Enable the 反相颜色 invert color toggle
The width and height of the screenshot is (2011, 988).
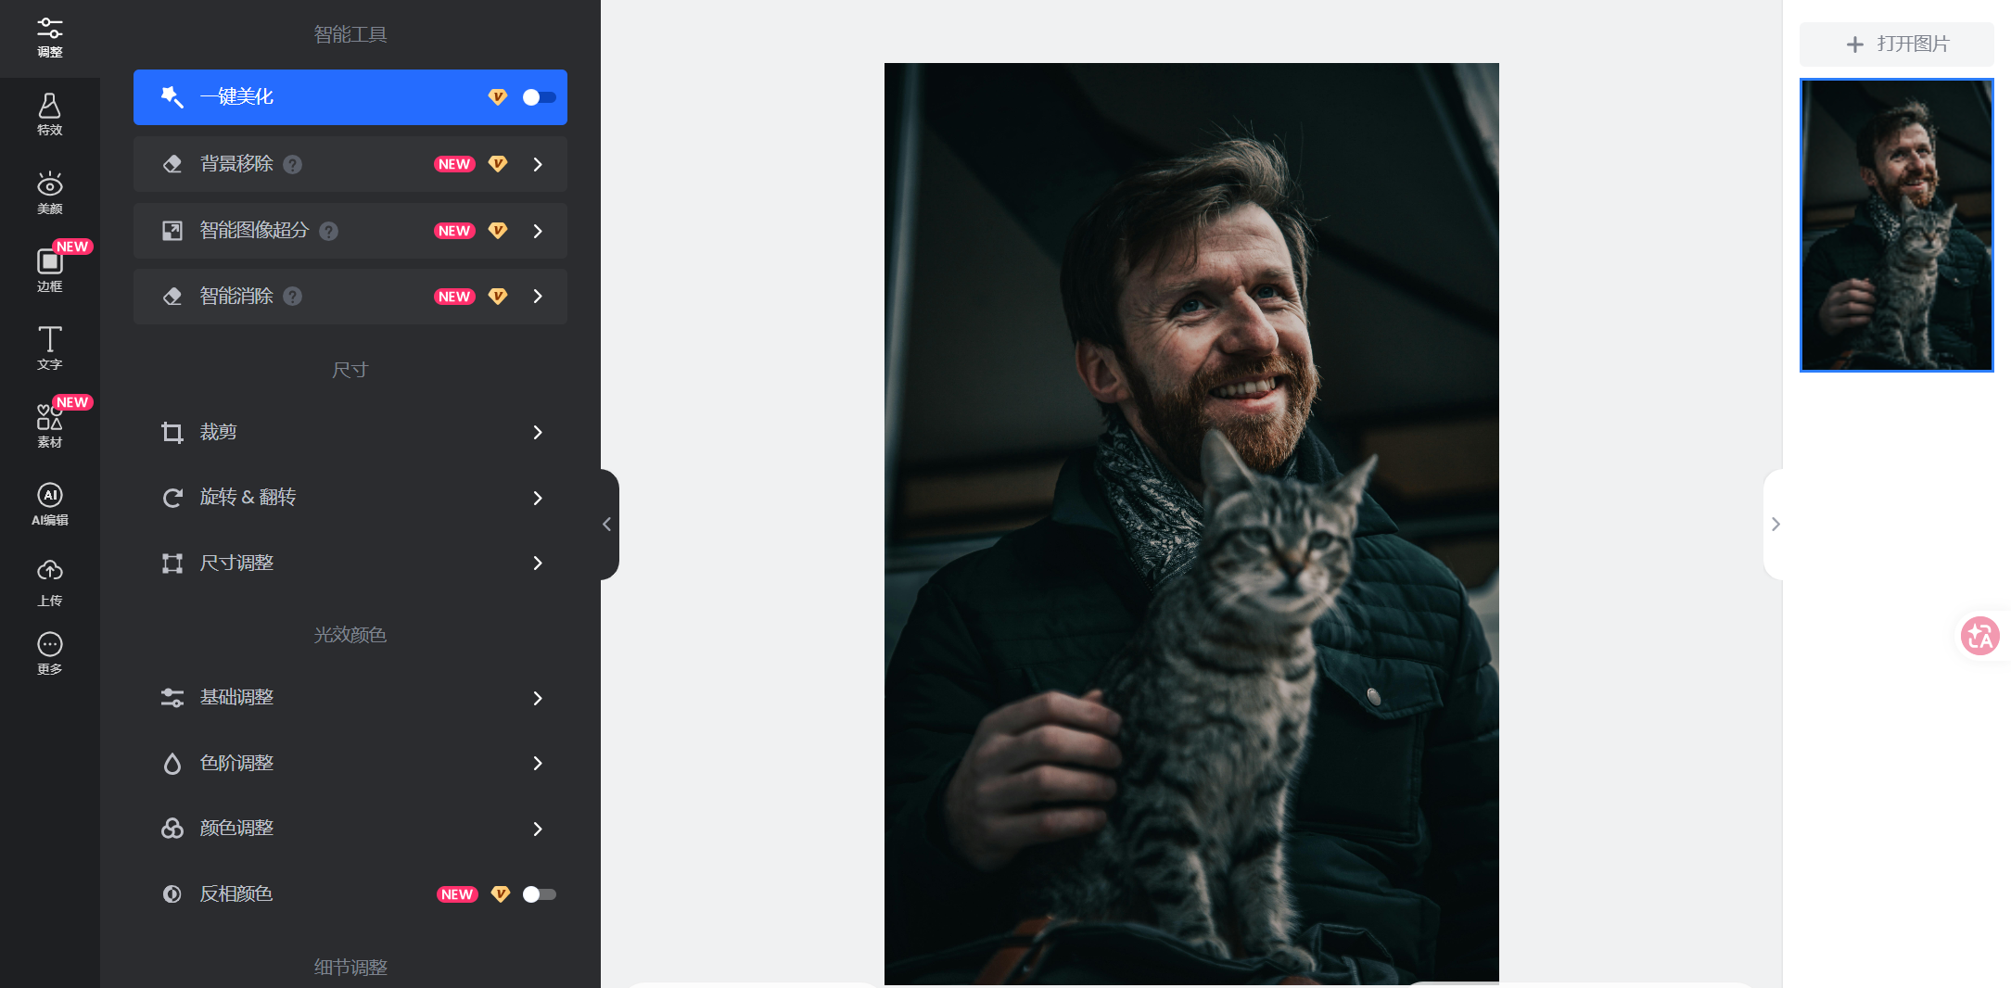pyautogui.click(x=539, y=894)
